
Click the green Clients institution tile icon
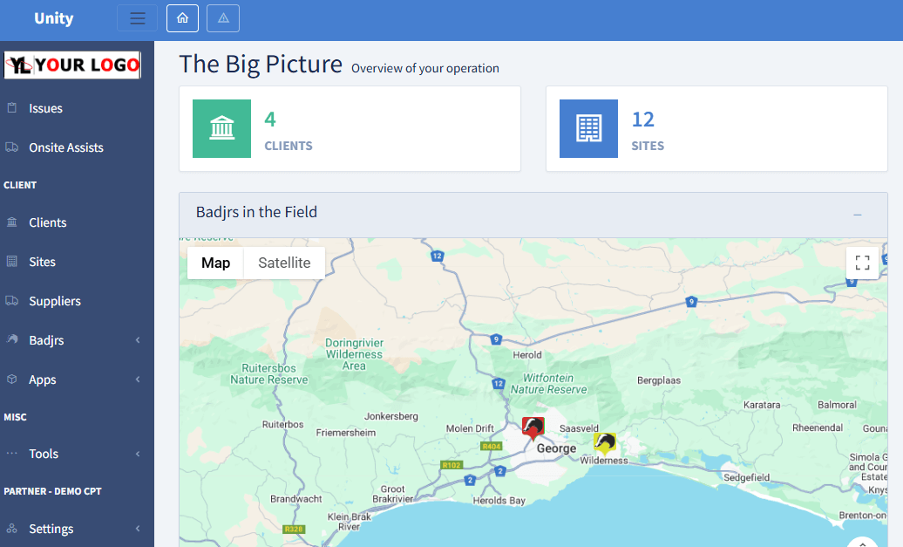[221, 128]
